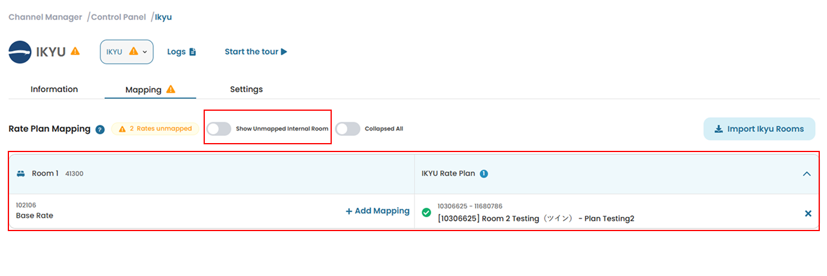Open the Logs link
827x276 pixels.
tap(181, 52)
